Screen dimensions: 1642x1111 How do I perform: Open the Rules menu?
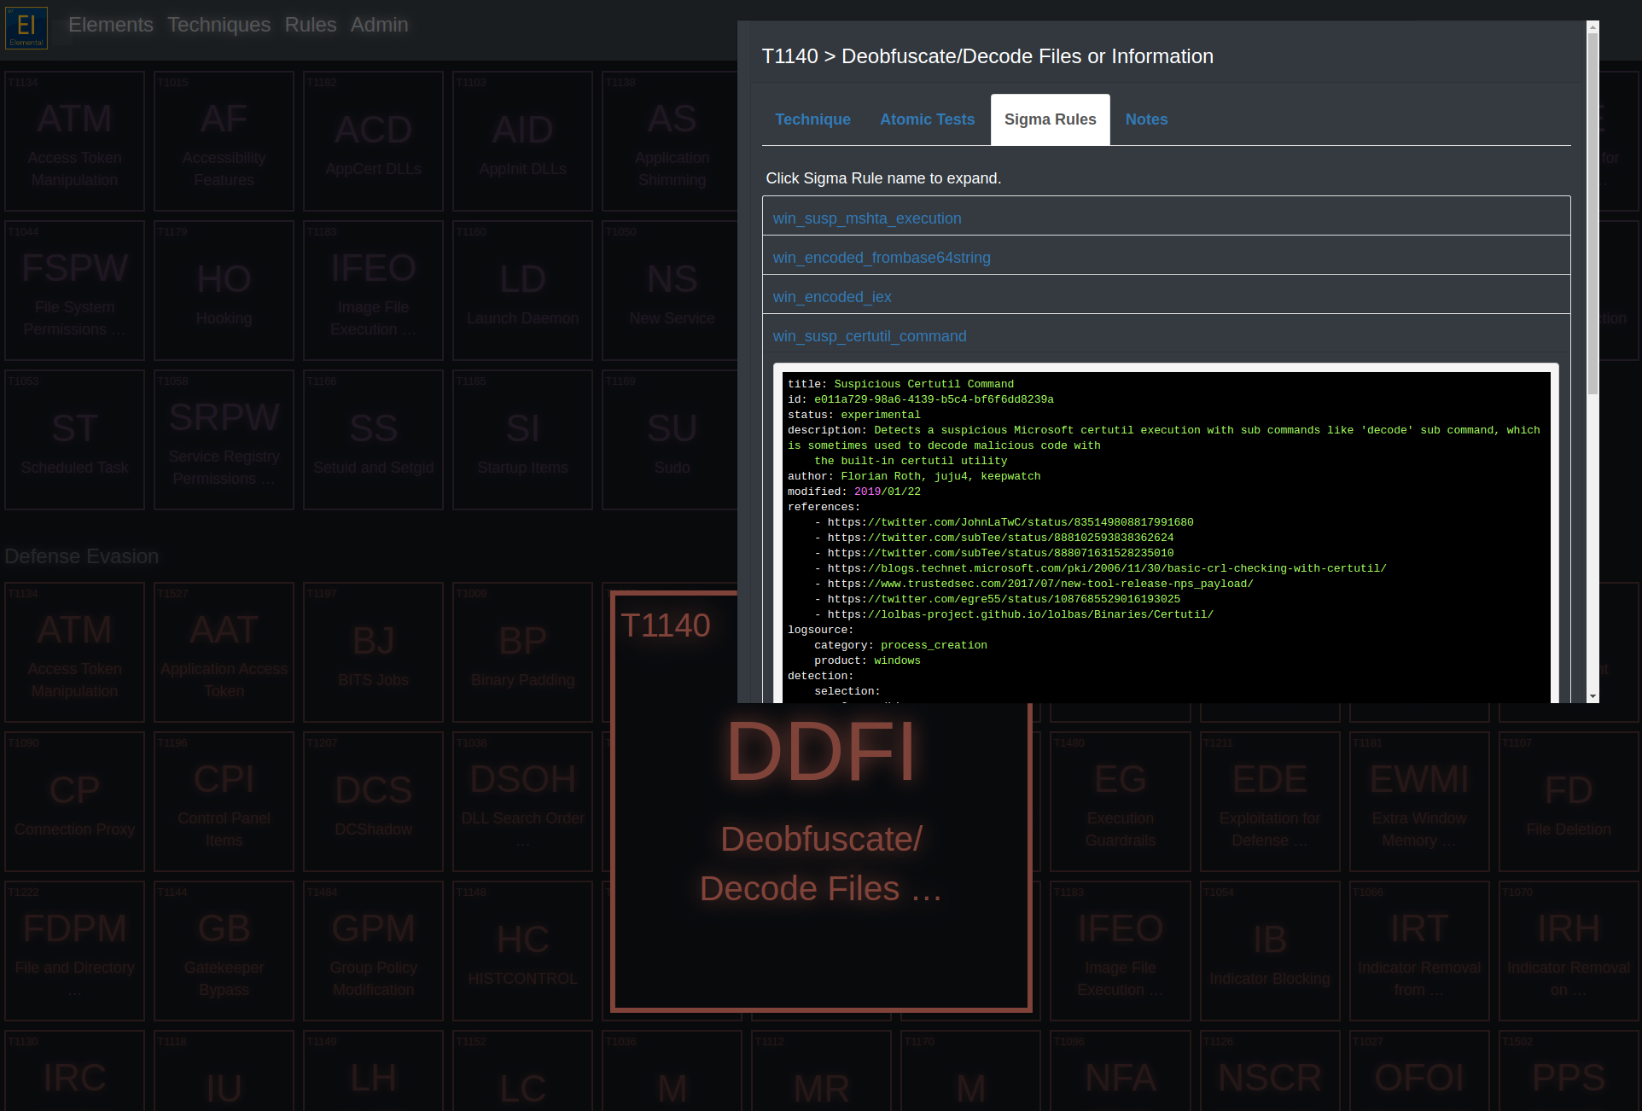(x=311, y=25)
